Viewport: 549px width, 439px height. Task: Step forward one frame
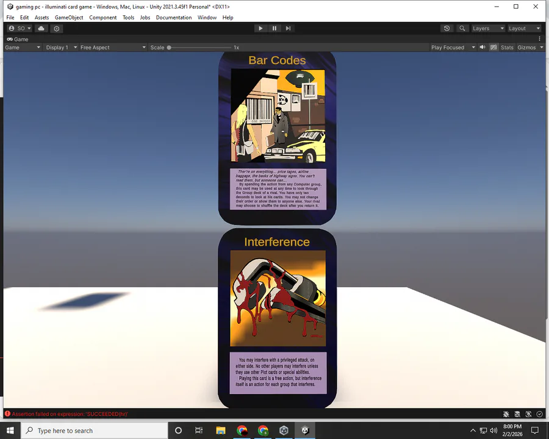(x=288, y=29)
